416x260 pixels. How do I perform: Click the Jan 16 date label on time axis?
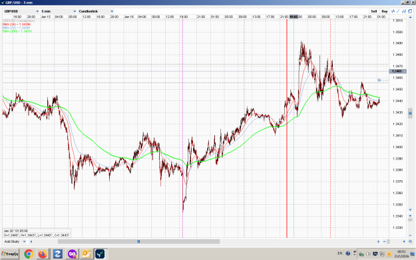click(129, 17)
